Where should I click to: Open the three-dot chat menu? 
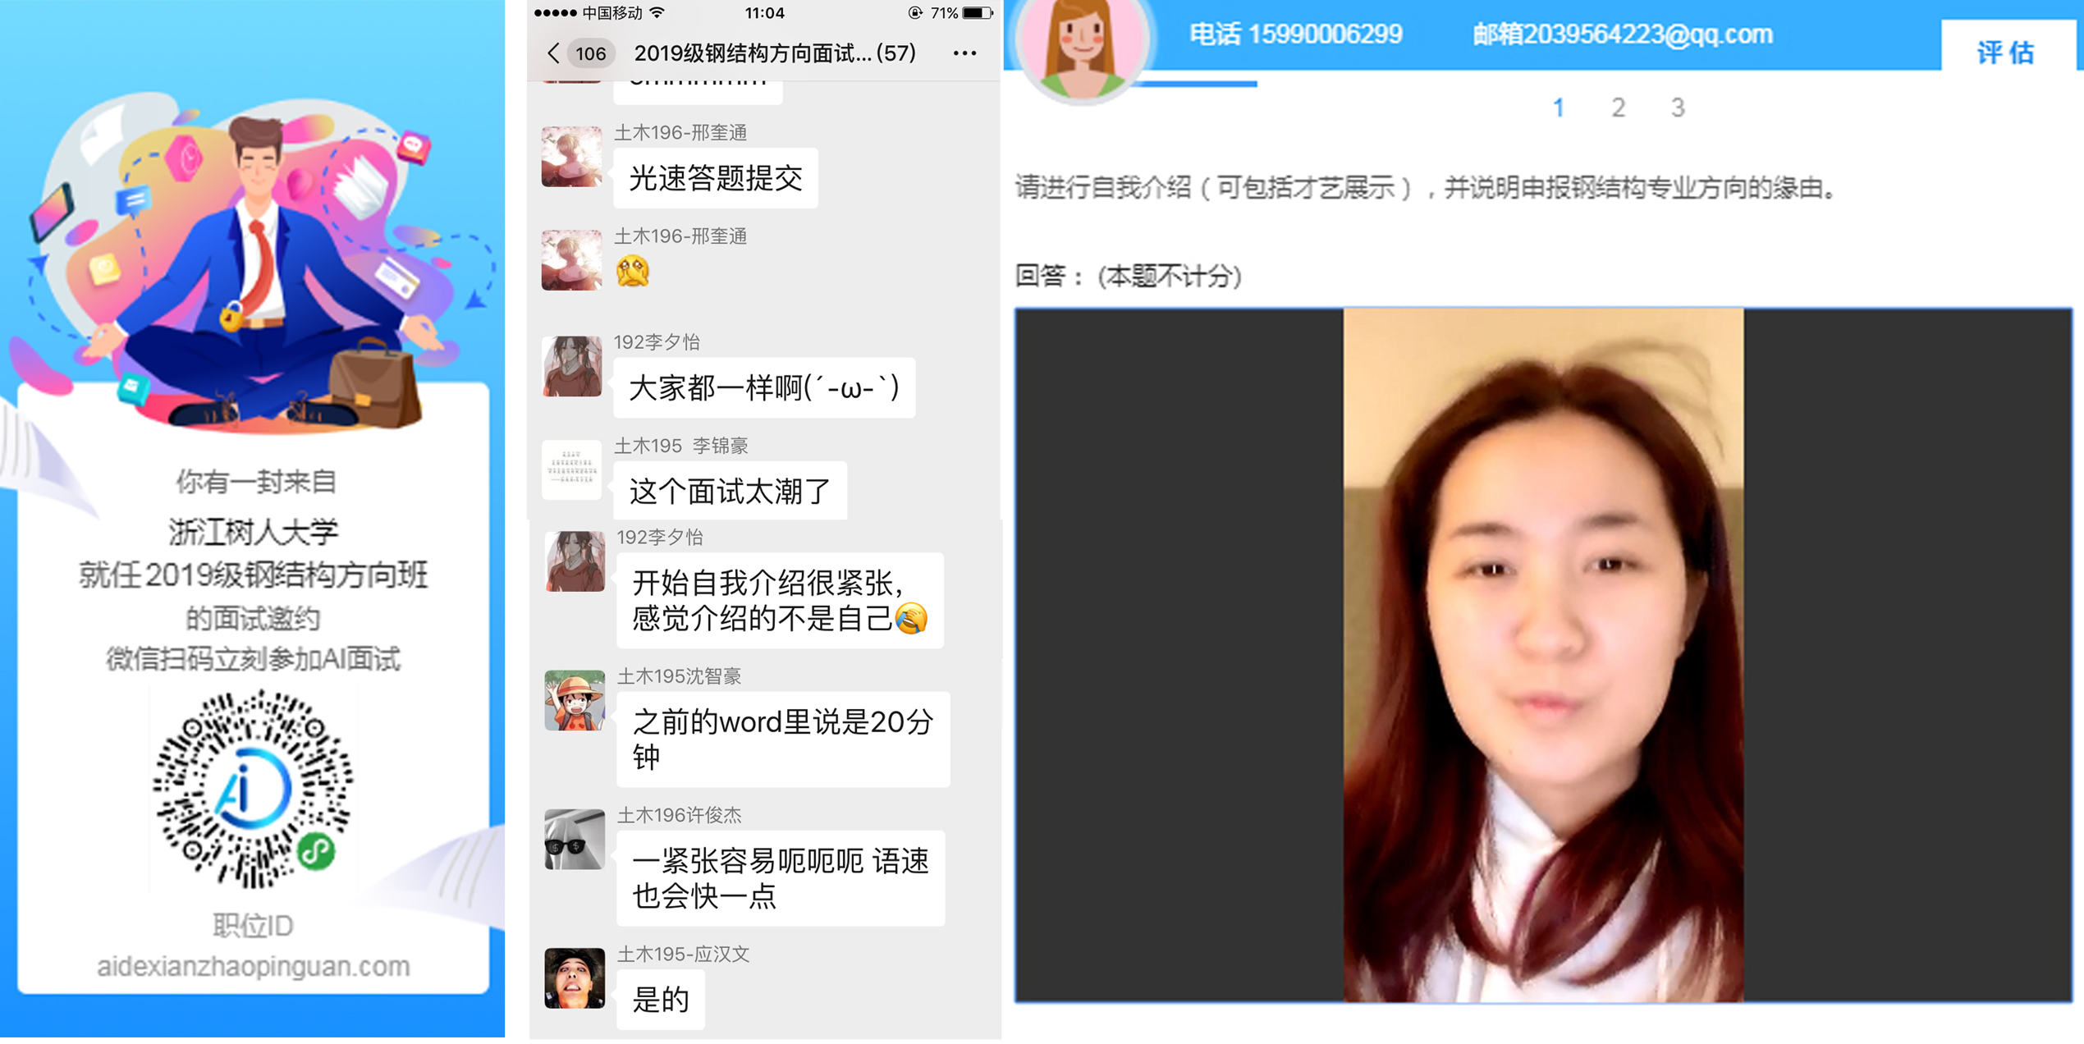[964, 53]
